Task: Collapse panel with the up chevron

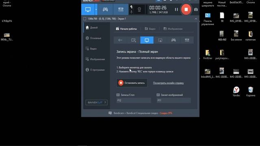Action: click(x=196, y=19)
